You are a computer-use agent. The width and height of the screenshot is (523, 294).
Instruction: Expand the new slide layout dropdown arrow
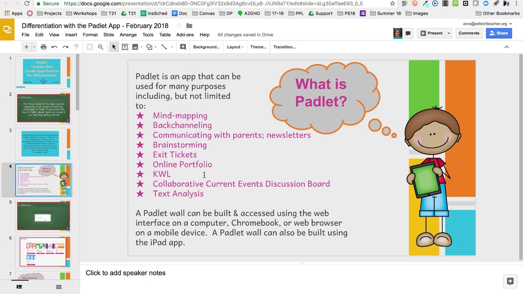(34, 47)
